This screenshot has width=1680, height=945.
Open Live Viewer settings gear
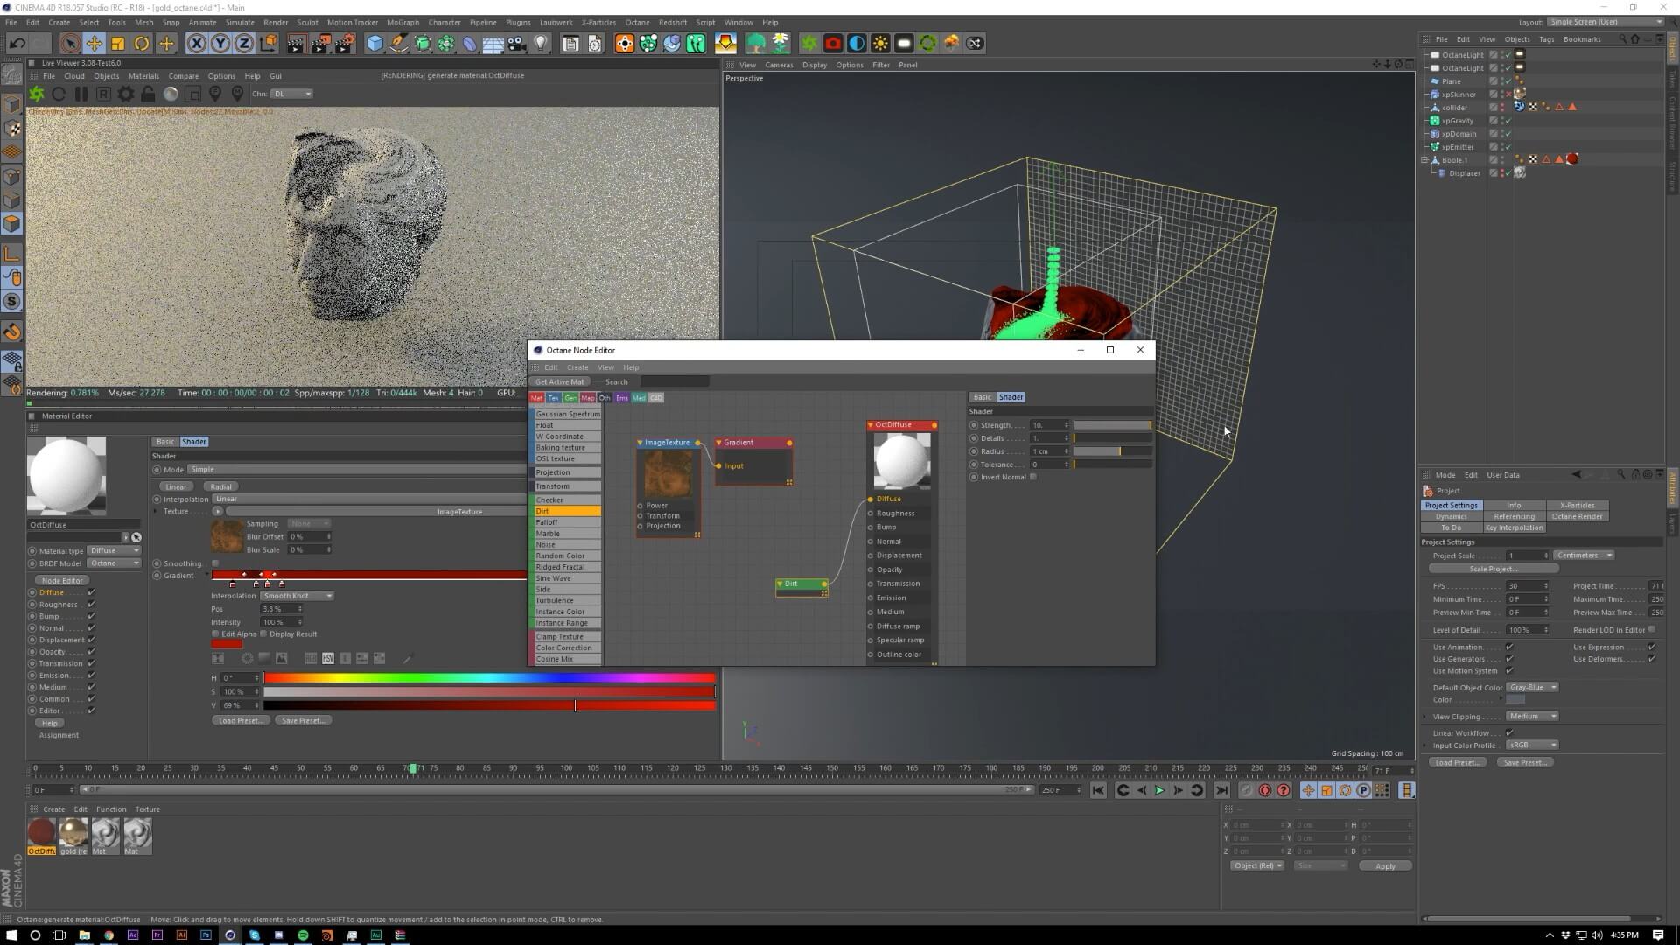tap(125, 94)
